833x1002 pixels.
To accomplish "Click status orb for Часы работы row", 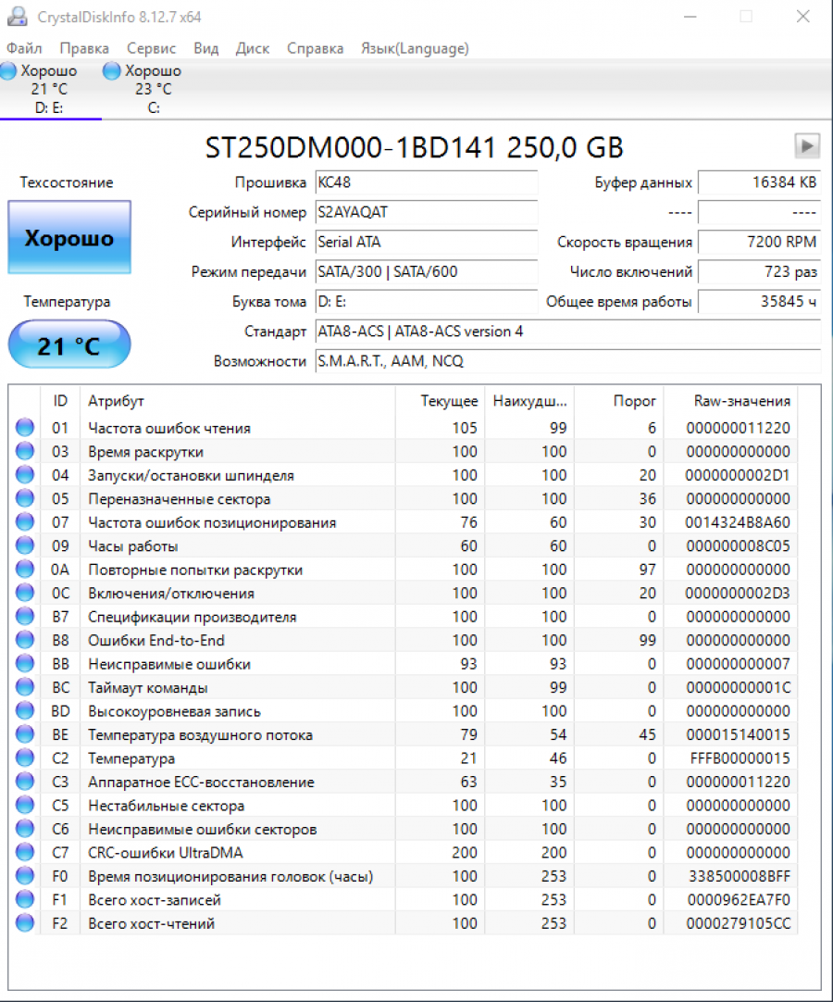I will (25, 546).
